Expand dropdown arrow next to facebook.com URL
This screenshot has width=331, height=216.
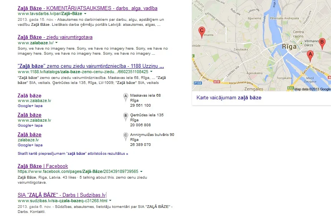141,172
